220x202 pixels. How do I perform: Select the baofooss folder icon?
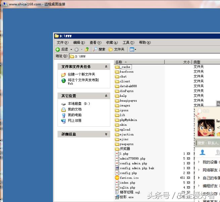pyautogui.click(x=117, y=72)
